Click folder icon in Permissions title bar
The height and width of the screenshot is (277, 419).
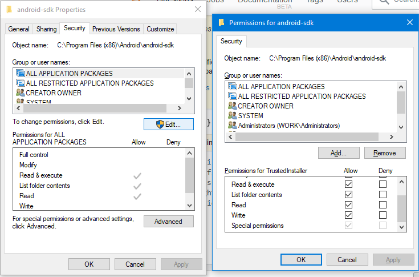(x=221, y=22)
